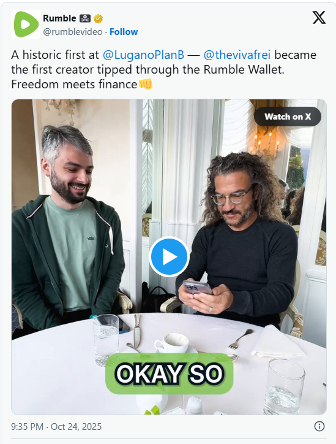
Task: Open the @rumblevideo handle
Action: point(73,32)
